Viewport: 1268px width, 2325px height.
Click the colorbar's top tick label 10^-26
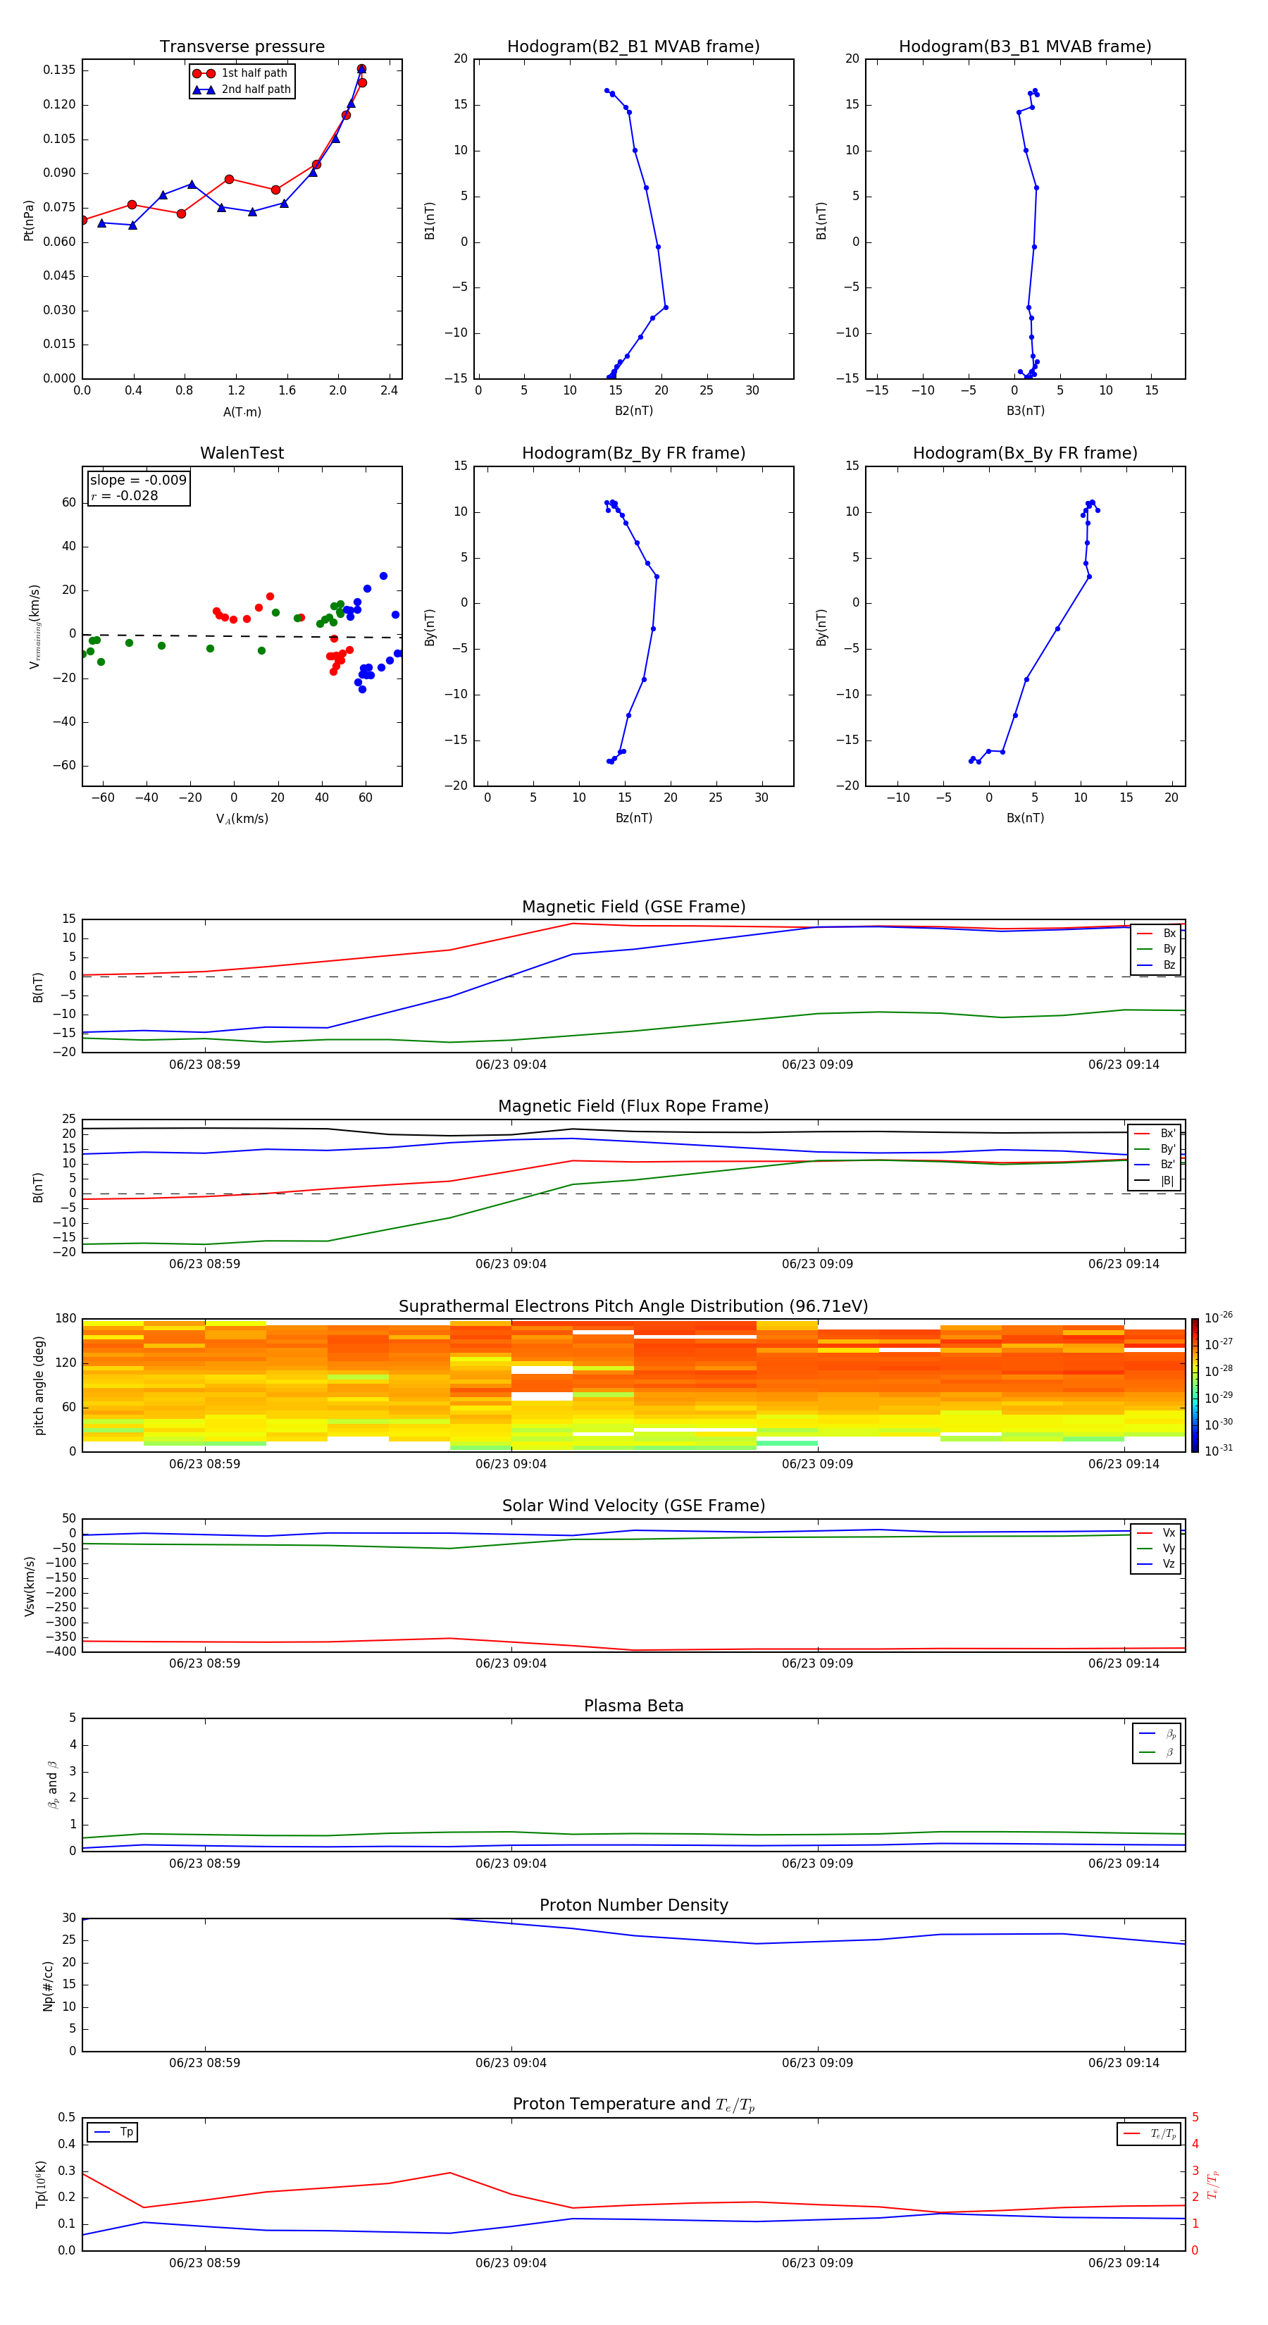click(x=1219, y=1317)
